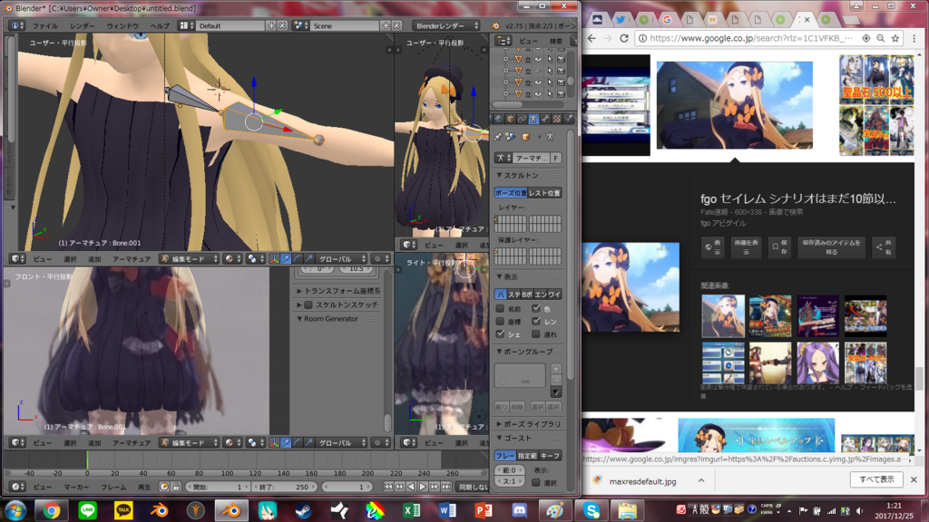The image size is (929, 522).
Task: Toggle the シェ (shapes) checkbox
Action: [x=500, y=333]
